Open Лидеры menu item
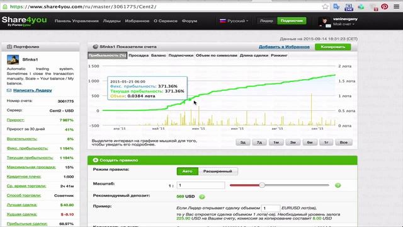 click(x=112, y=21)
